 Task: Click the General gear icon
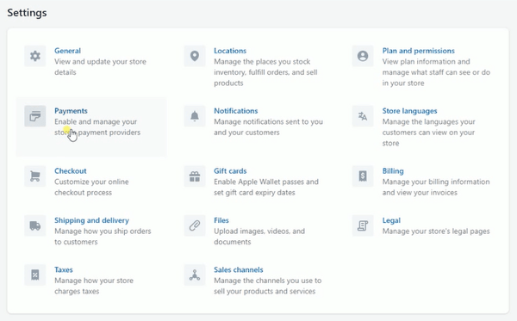tap(35, 56)
